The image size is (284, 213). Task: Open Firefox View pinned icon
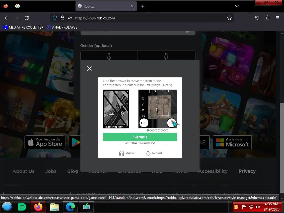tap(6, 6)
